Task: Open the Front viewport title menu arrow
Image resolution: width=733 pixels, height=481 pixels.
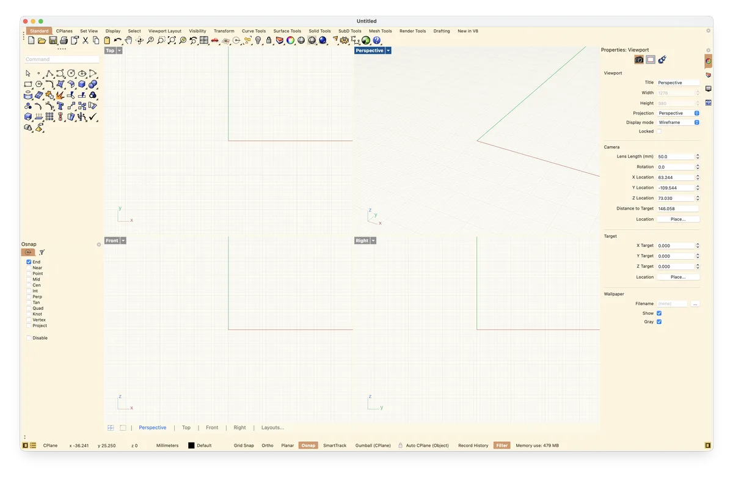Action: [x=123, y=241]
